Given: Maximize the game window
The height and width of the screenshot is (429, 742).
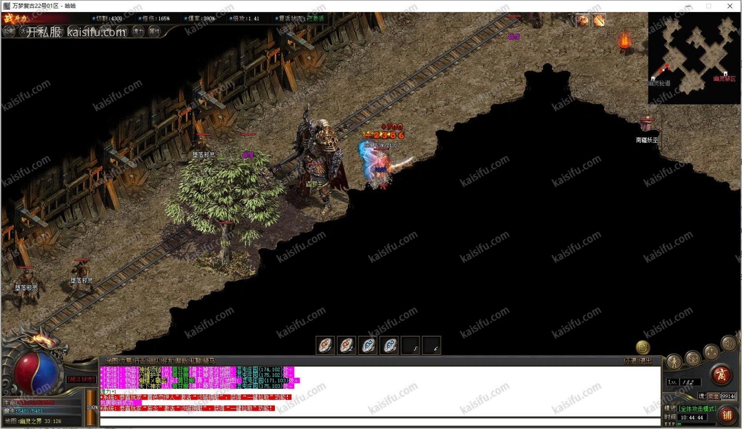Looking at the screenshot, I should click(x=709, y=6).
